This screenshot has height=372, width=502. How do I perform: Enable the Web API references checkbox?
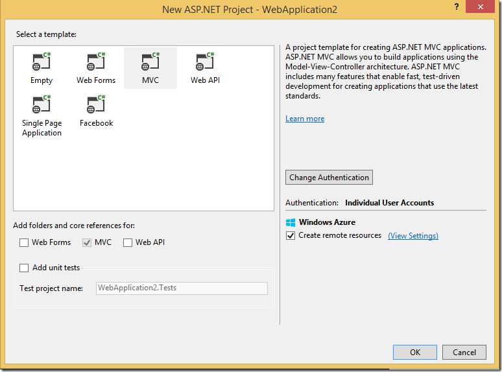pyautogui.click(x=128, y=242)
